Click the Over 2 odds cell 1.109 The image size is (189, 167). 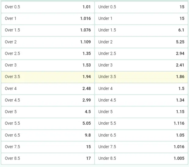tap(48, 42)
